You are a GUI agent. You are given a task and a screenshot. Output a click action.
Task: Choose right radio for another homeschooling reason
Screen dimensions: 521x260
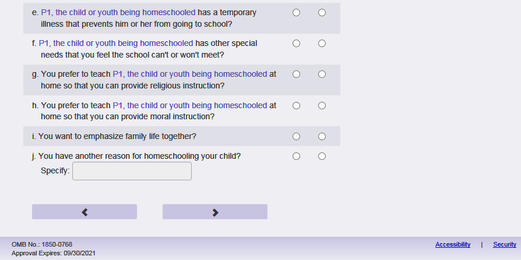coord(322,156)
